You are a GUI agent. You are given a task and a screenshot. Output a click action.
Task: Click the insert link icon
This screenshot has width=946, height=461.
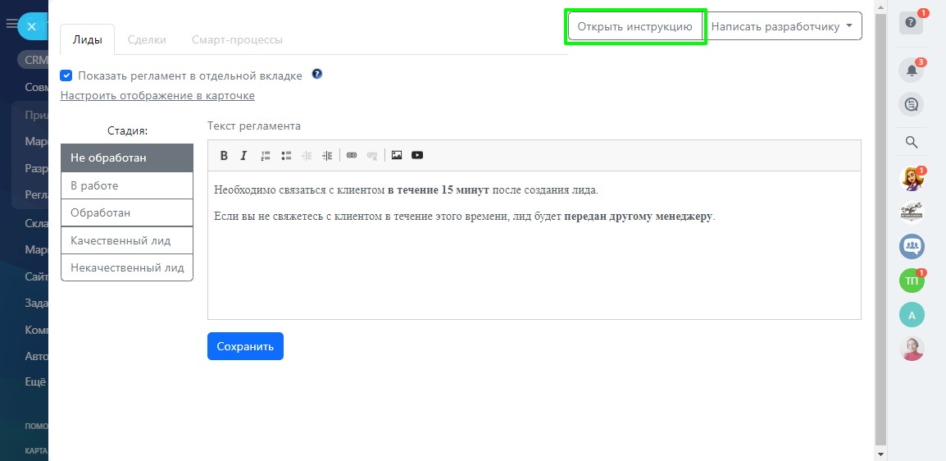pyautogui.click(x=352, y=156)
